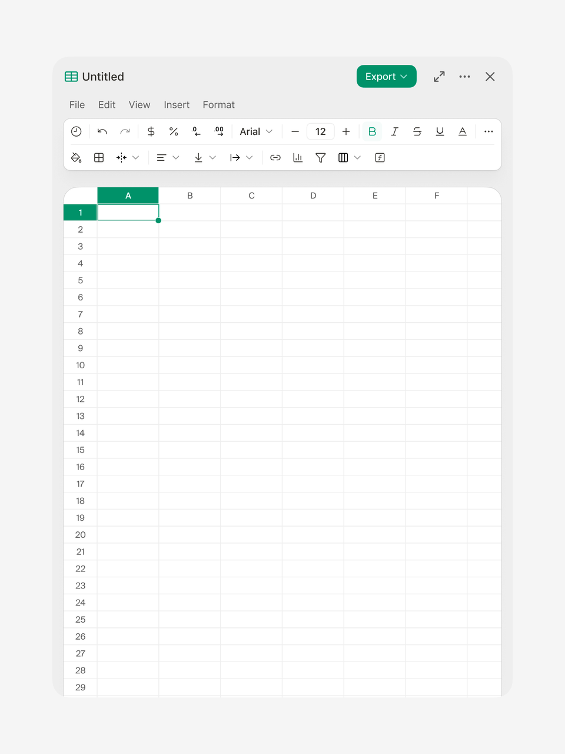Increase decimal places
565x754 pixels.
[x=219, y=131]
